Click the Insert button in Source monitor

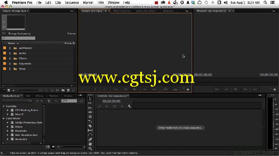[x=166, y=89]
